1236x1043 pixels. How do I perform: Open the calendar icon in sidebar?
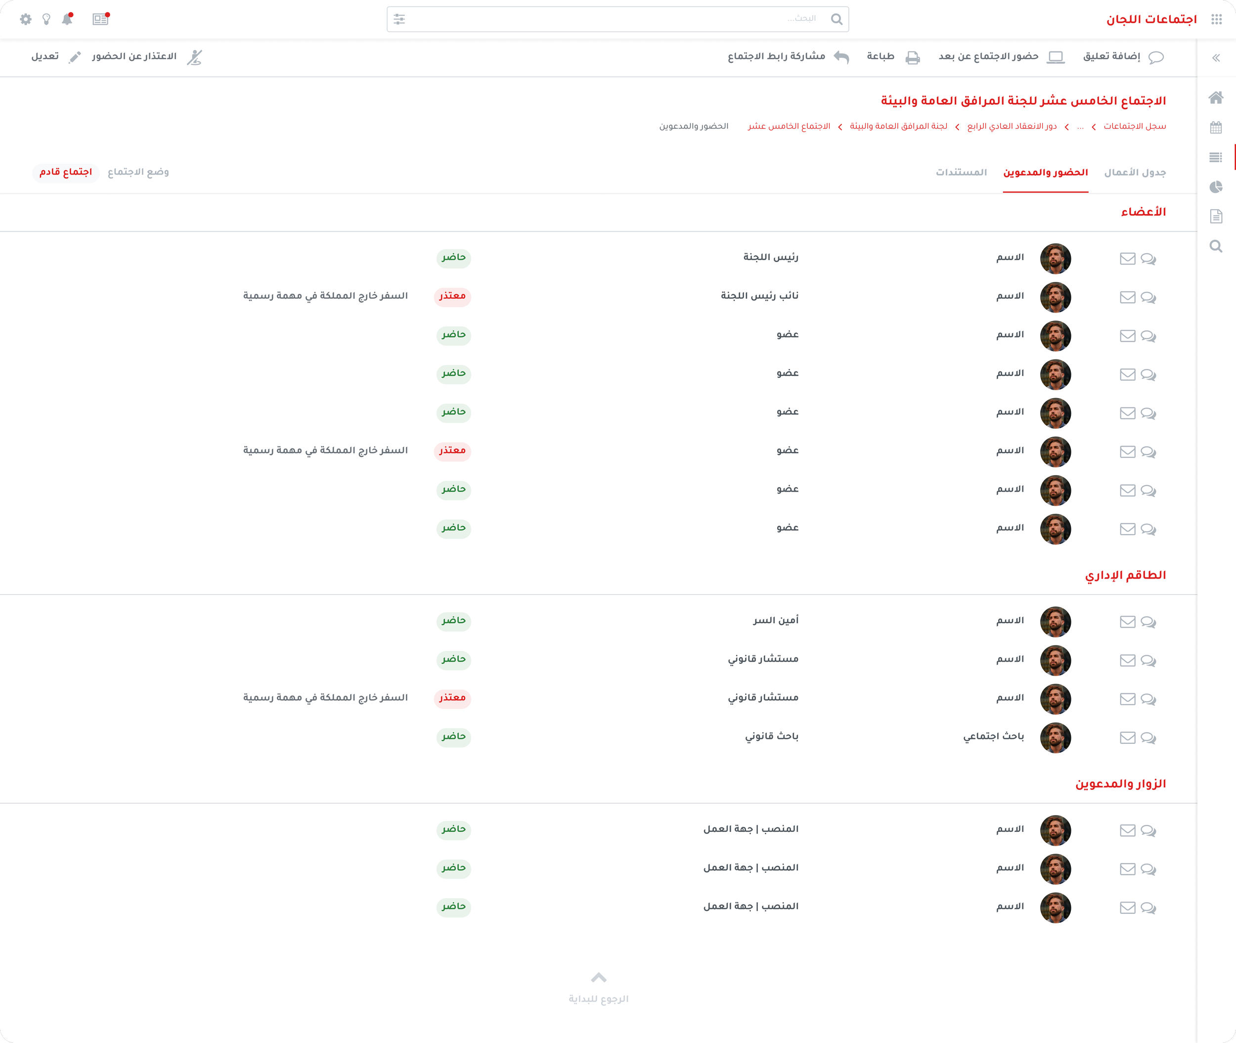tap(1216, 127)
